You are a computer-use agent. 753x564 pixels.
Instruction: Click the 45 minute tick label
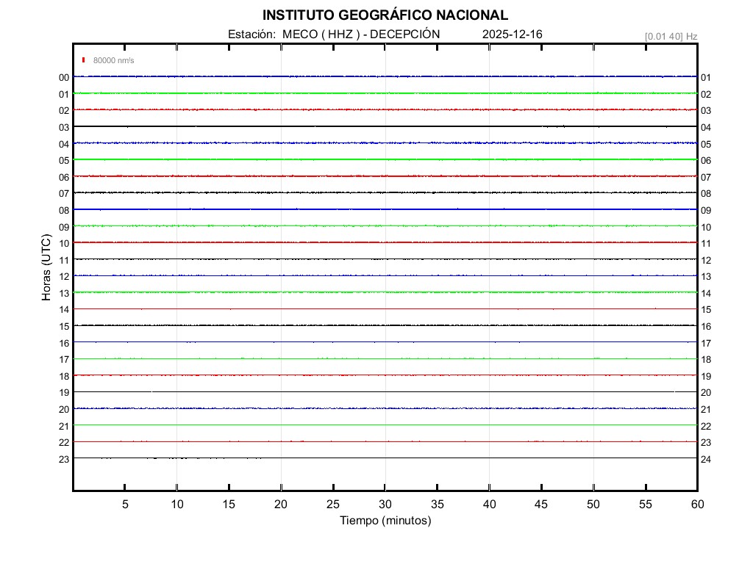pos(541,505)
